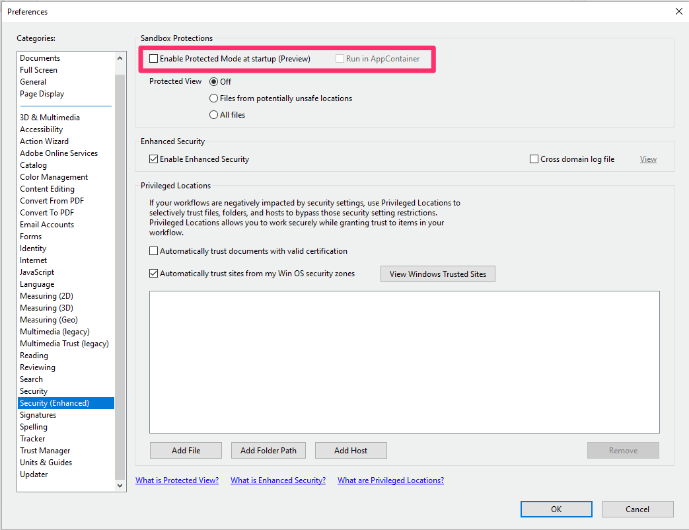Open the Signatures category
689x530 pixels.
66,415
